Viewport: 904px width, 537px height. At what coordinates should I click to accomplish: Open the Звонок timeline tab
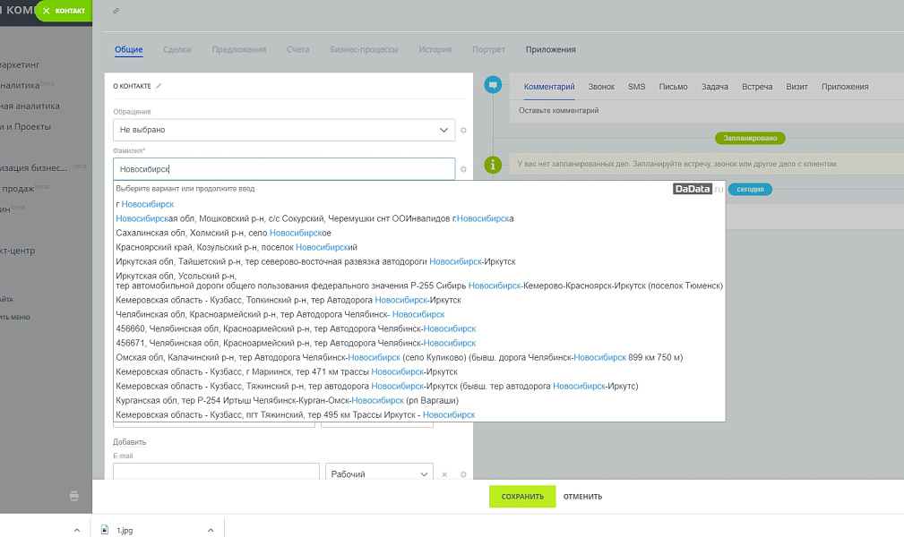point(601,87)
